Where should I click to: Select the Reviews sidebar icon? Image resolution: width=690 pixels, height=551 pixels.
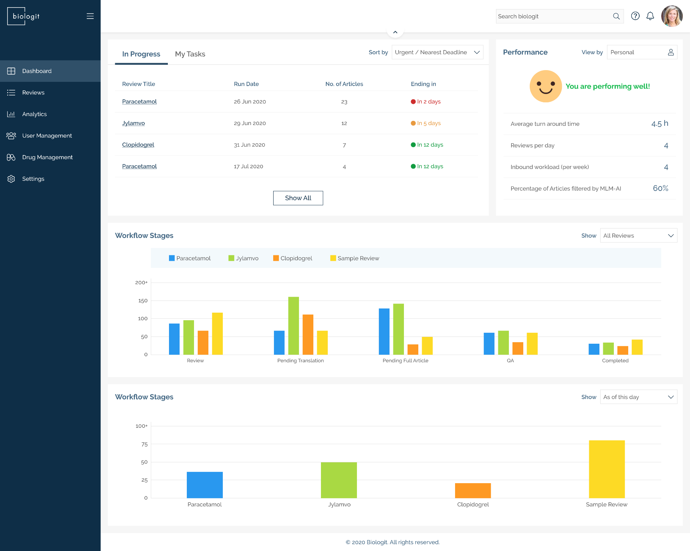click(x=11, y=92)
